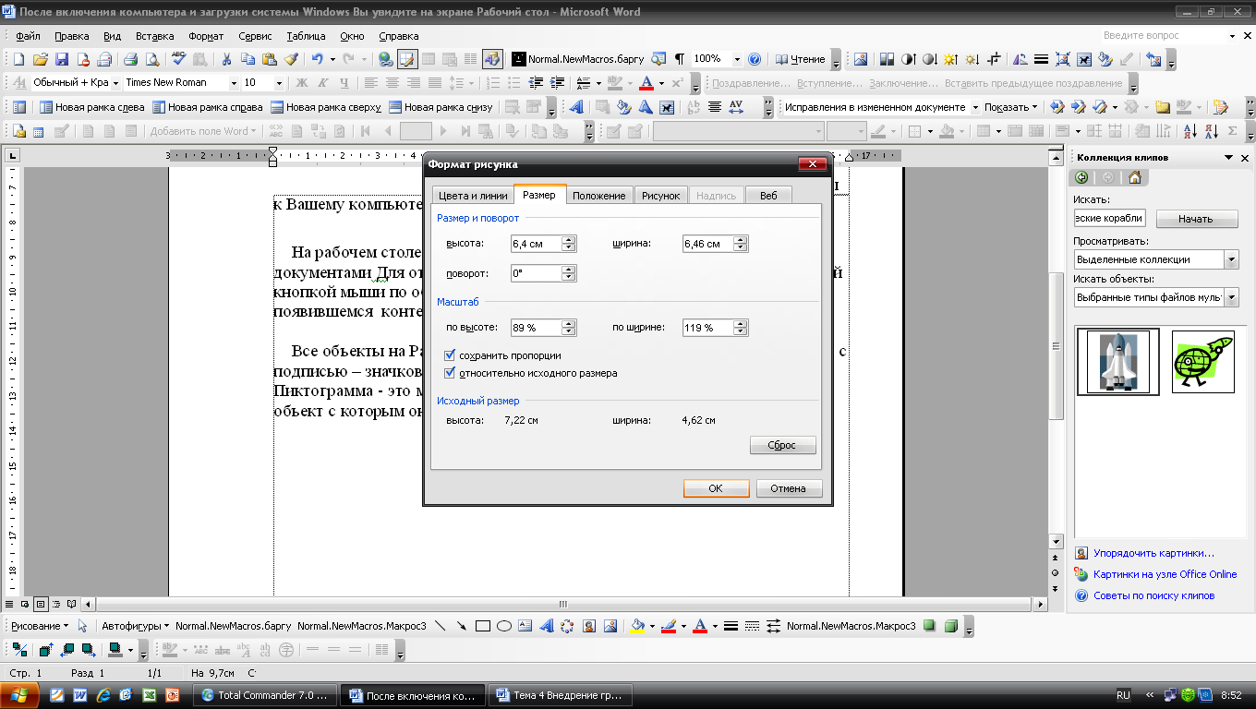Screen dimensions: 1256x709
Task: Open the 100% zoom dropdown
Action: tap(737, 59)
